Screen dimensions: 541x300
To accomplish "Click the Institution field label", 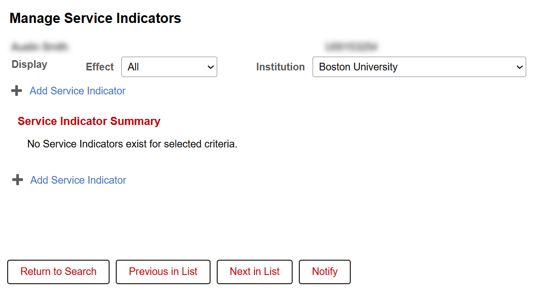I will coord(280,67).
